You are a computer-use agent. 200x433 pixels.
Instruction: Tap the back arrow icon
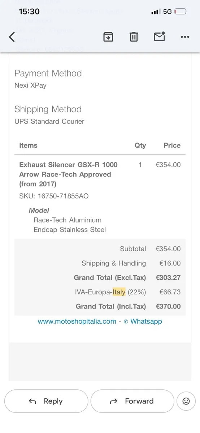[12, 37]
